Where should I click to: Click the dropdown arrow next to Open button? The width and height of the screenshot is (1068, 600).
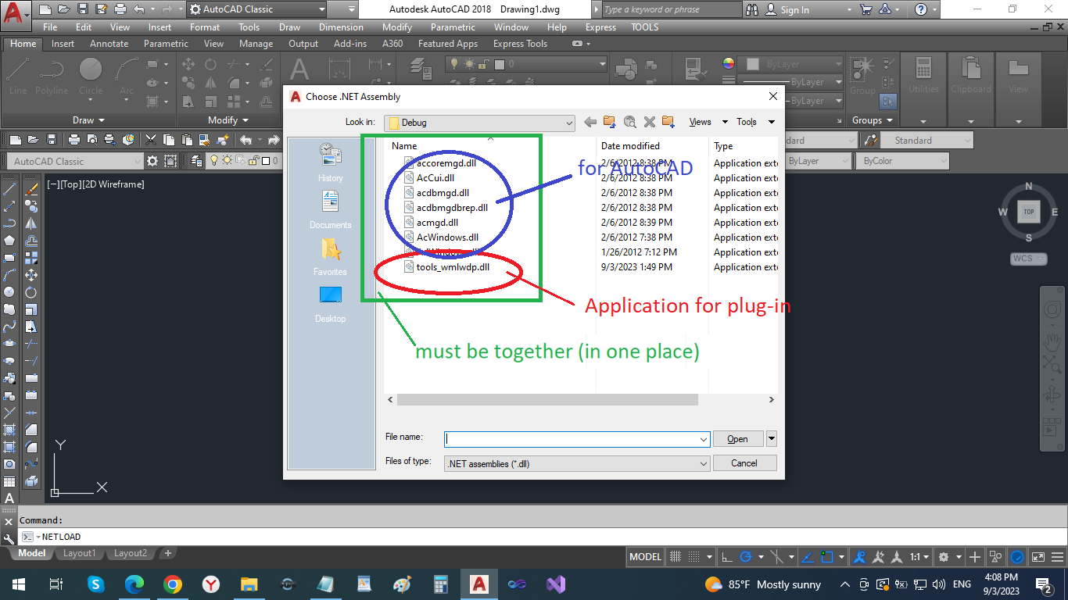click(772, 439)
